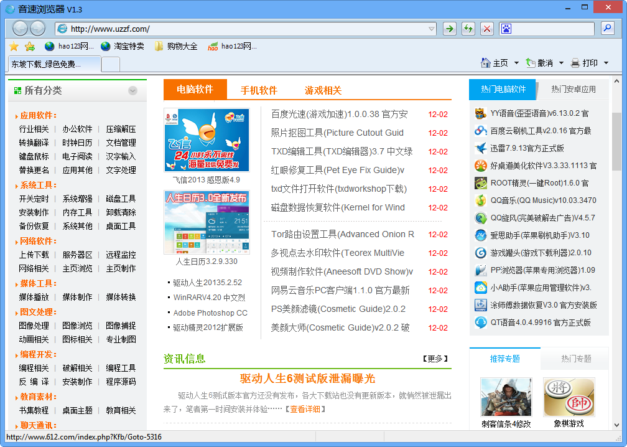Click the 查看详细 link

click(x=305, y=409)
